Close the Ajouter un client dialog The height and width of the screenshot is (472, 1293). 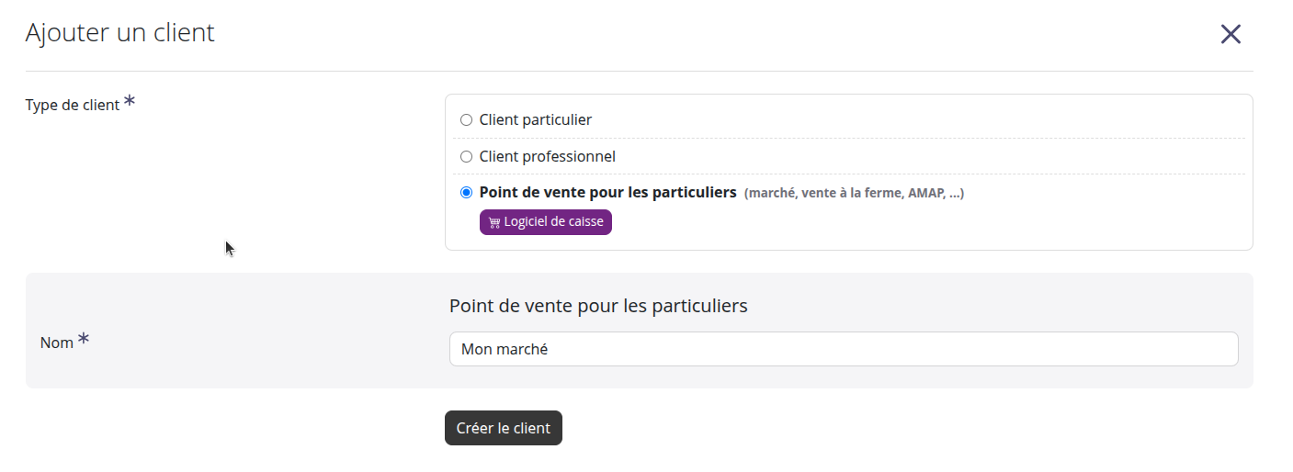(x=1230, y=35)
